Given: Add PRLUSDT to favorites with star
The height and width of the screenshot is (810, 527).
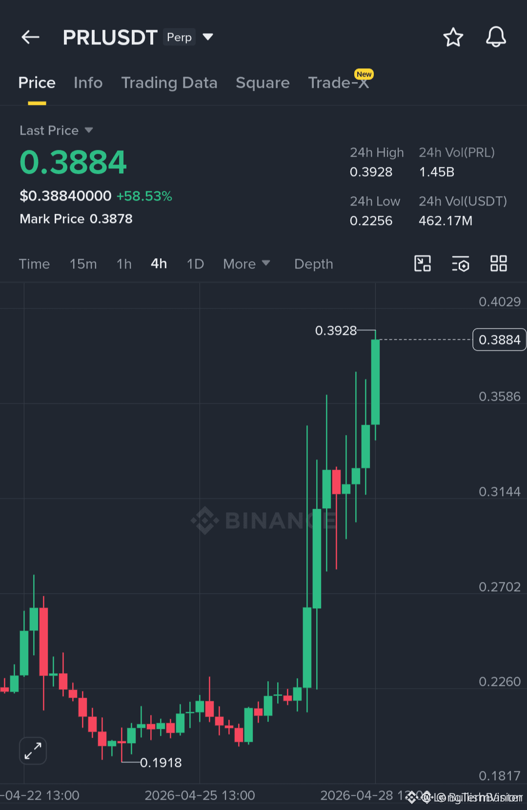Looking at the screenshot, I should point(453,37).
